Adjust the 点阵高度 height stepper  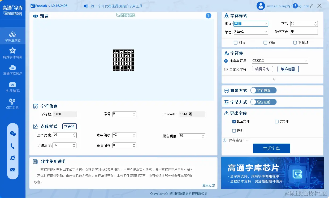(74, 145)
